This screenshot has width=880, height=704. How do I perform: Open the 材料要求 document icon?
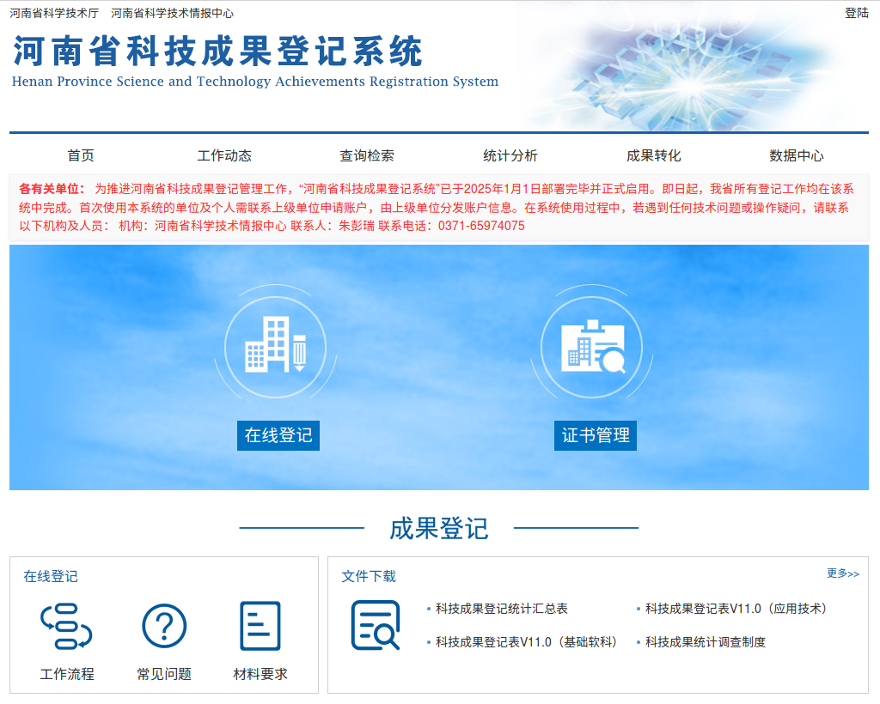260,627
